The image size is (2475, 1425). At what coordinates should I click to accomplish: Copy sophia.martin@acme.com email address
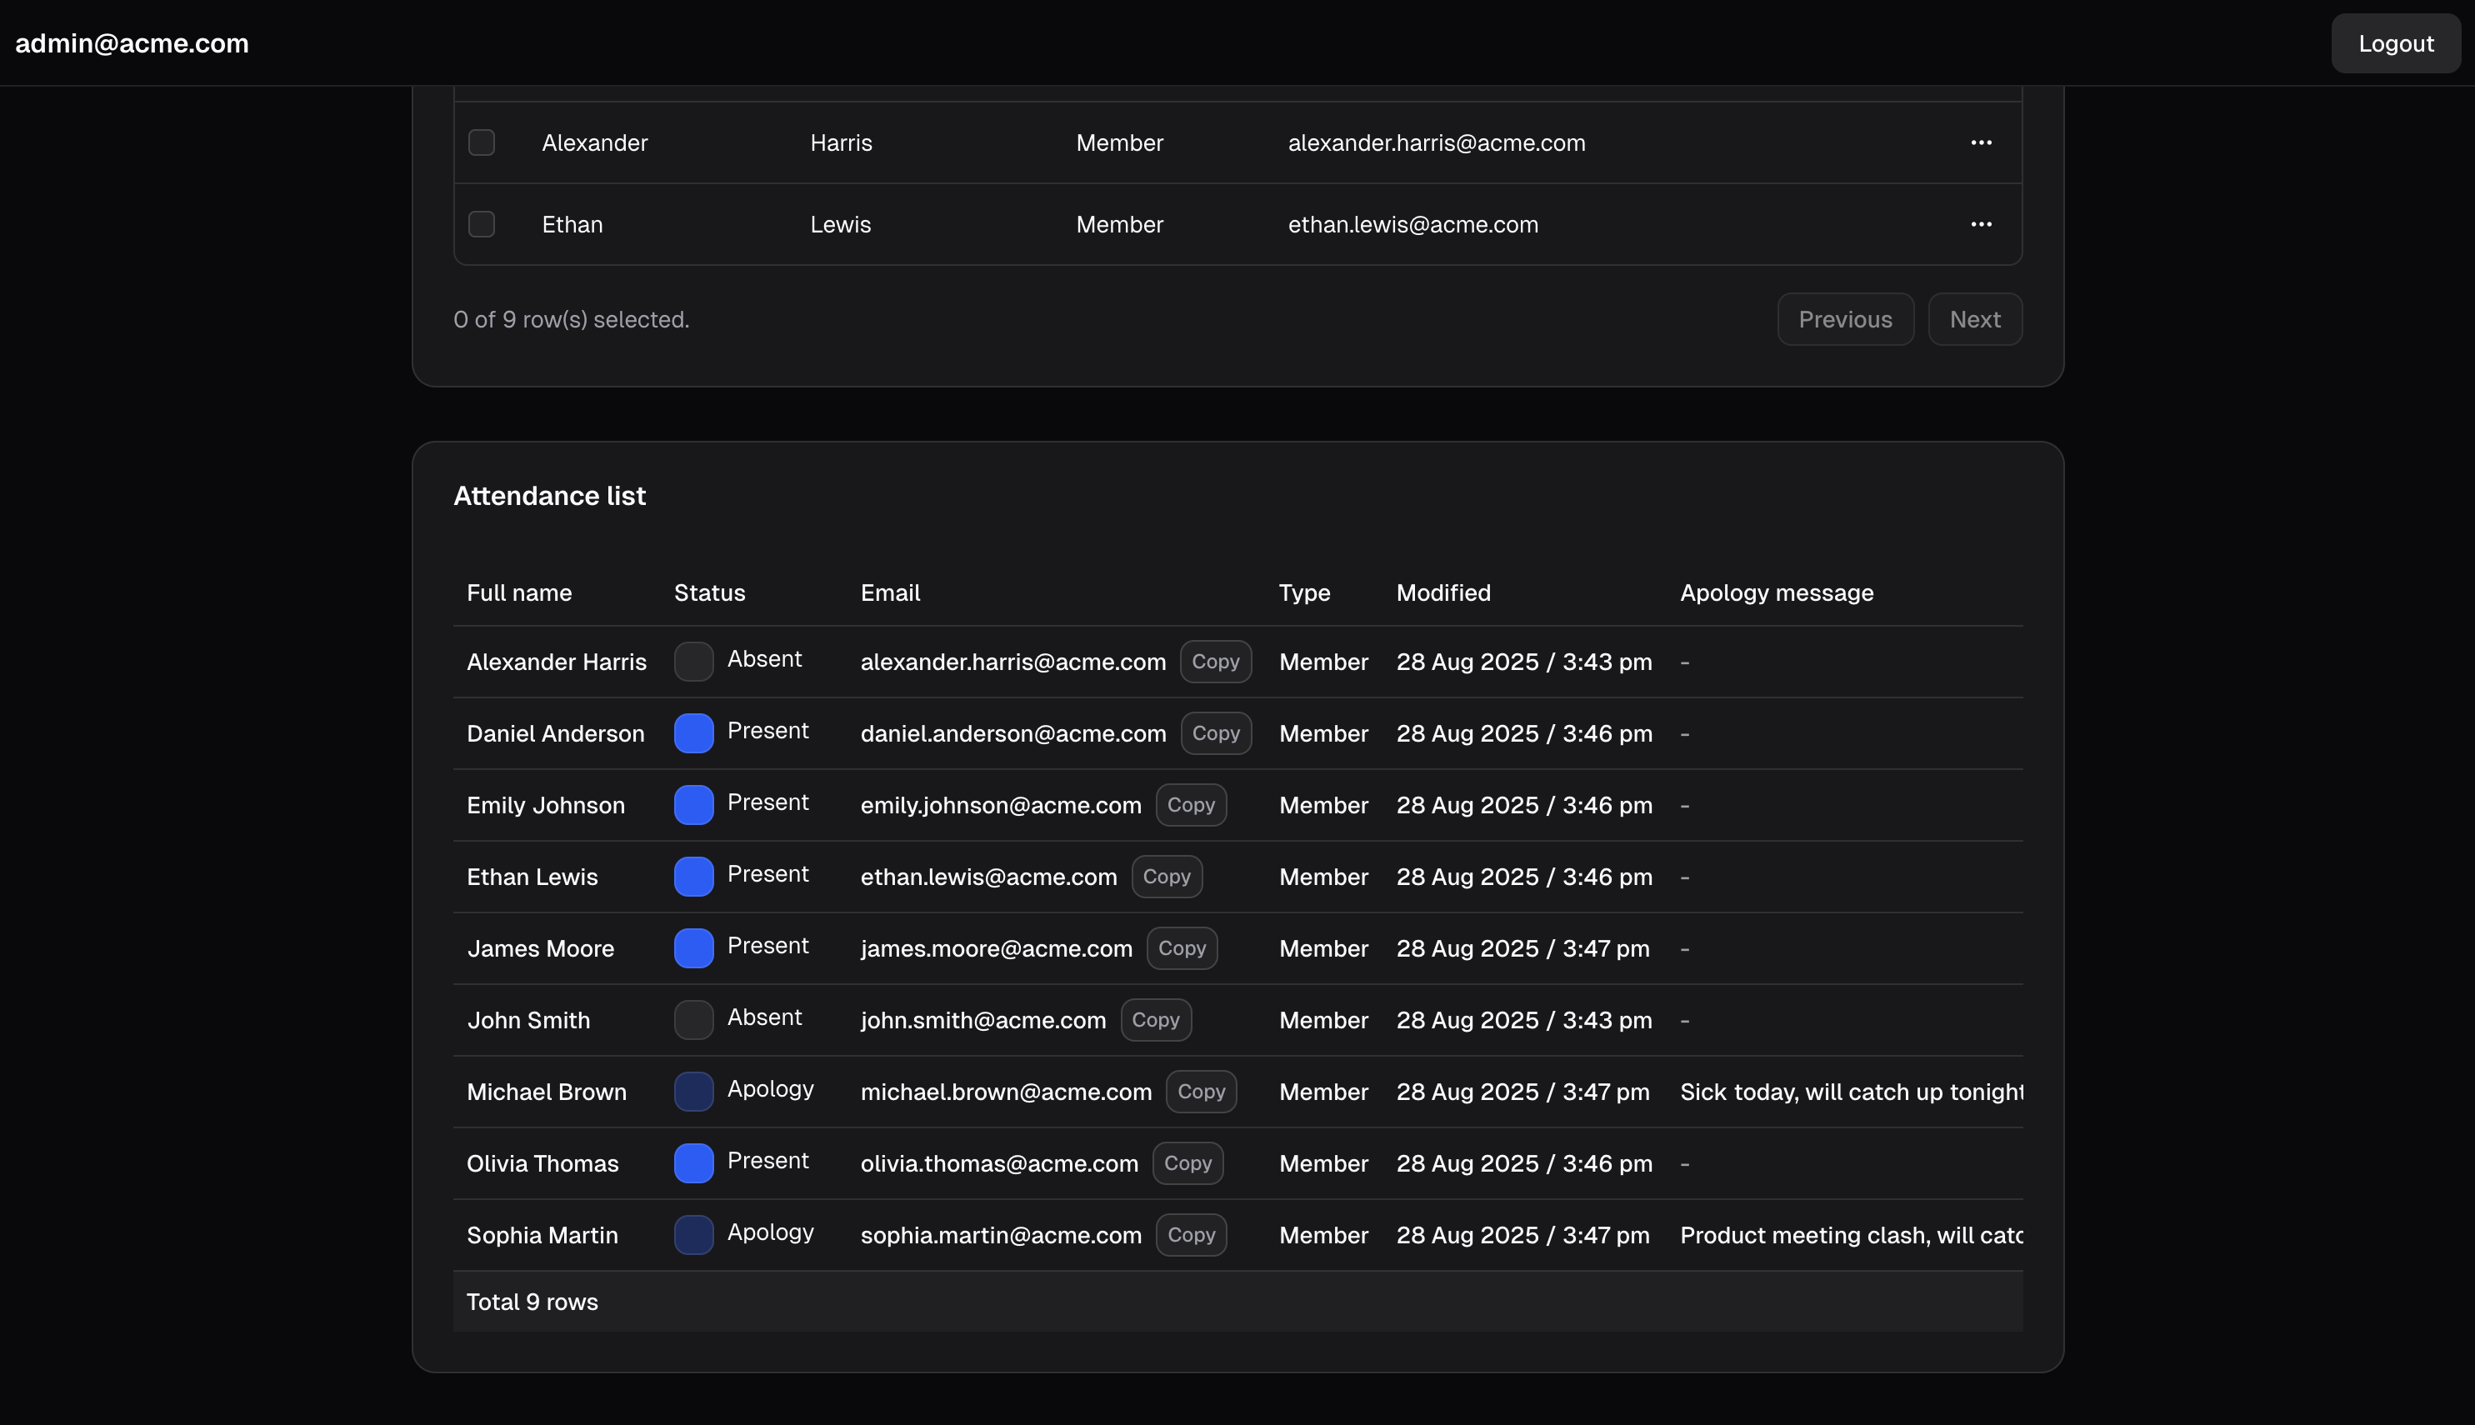[1191, 1234]
